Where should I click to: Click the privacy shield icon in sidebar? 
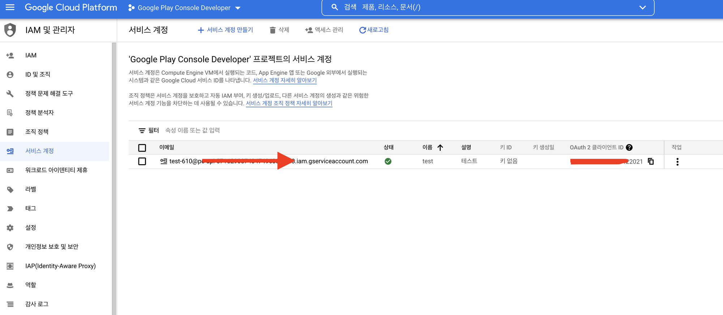point(10,247)
